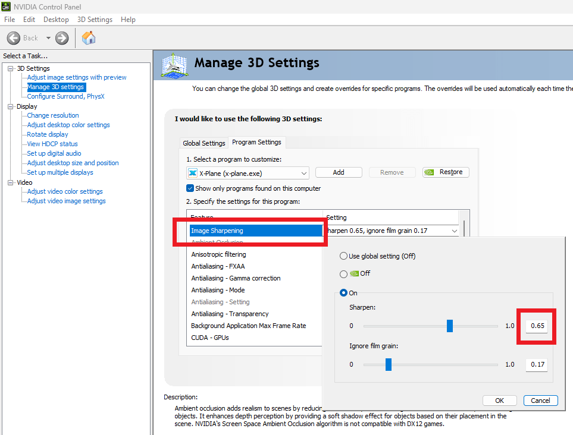The width and height of the screenshot is (573, 435).
Task: Open Manage 3D settings in tree
Action: pos(56,87)
